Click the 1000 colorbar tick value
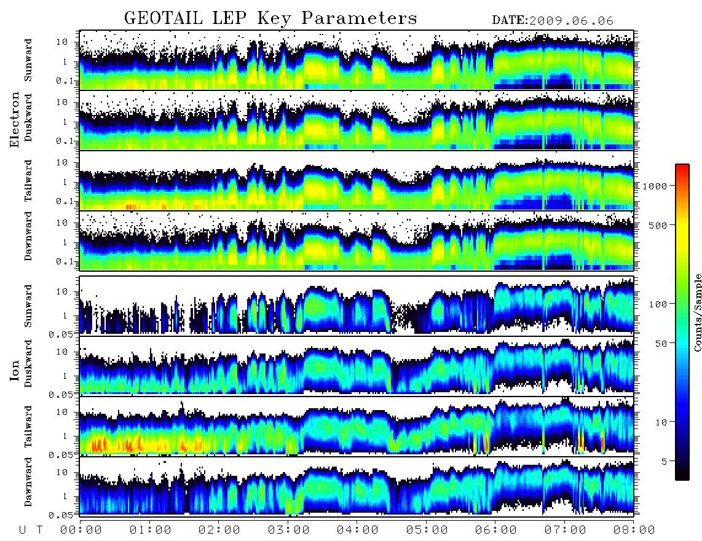The image size is (702, 541). pos(655,186)
